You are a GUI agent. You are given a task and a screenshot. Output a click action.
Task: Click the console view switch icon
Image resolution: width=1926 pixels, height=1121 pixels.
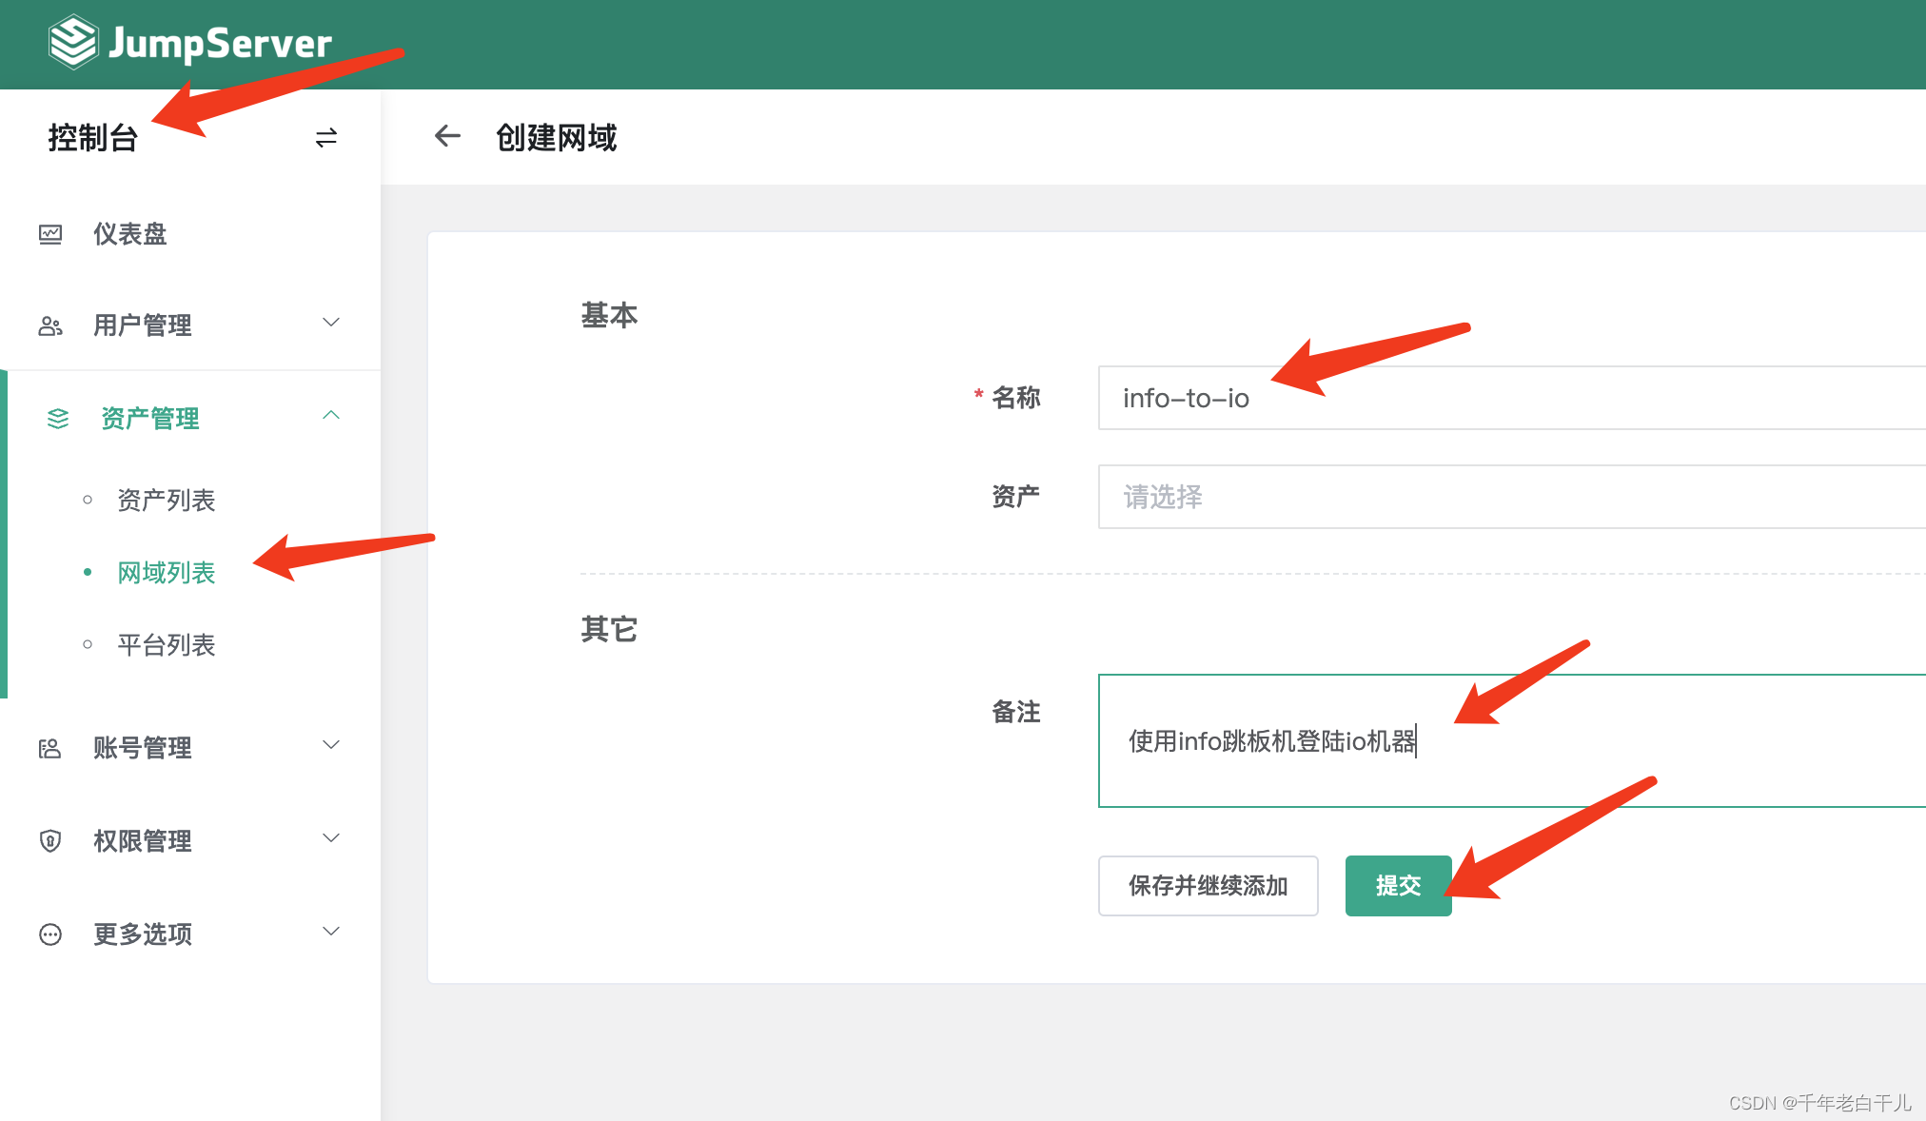click(326, 138)
